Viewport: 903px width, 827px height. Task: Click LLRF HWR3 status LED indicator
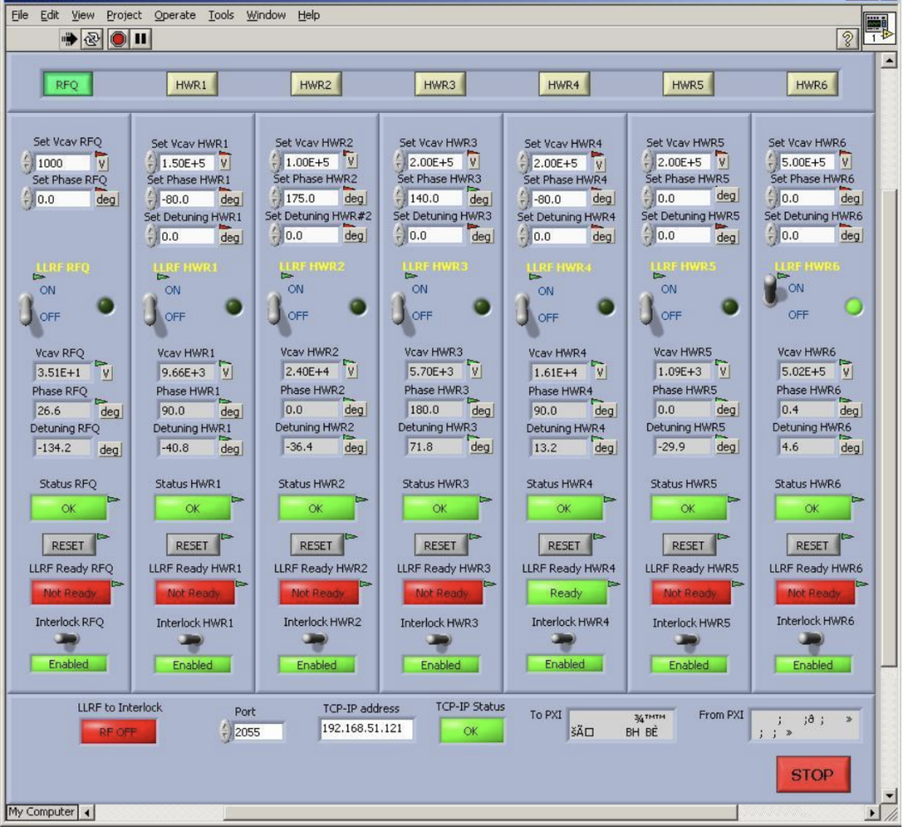point(481,307)
